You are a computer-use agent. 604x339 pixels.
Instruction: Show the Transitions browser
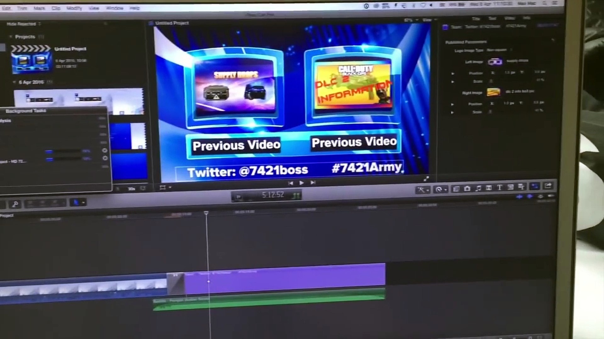point(489,188)
